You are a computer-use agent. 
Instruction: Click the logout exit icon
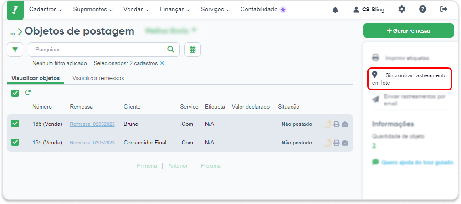pos(443,10)
